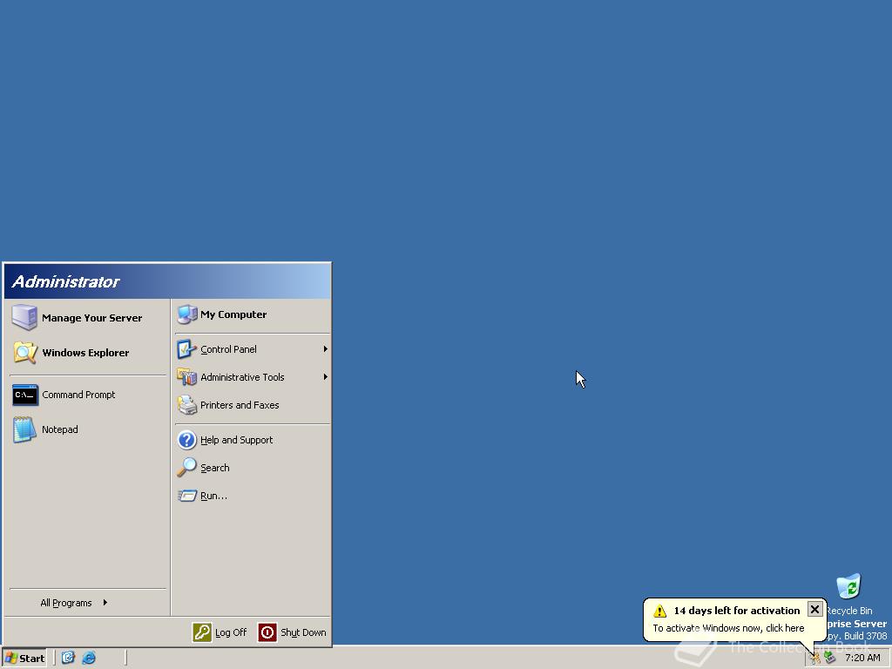This screenshot has width=892, height=669.
Task: Open Printers and Faxes
Action: coord(252,405)
